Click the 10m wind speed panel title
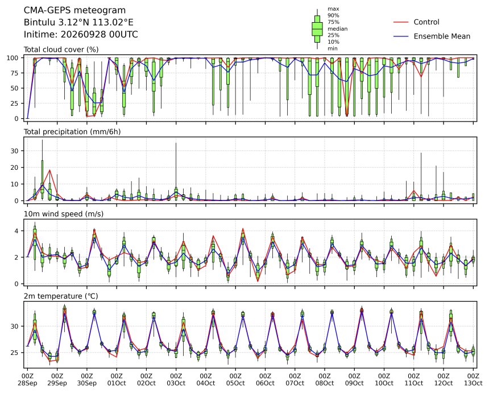489x393 pixels. 64,214
